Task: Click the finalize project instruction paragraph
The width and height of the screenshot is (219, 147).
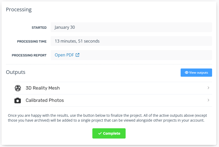Action: coord(107,118)
